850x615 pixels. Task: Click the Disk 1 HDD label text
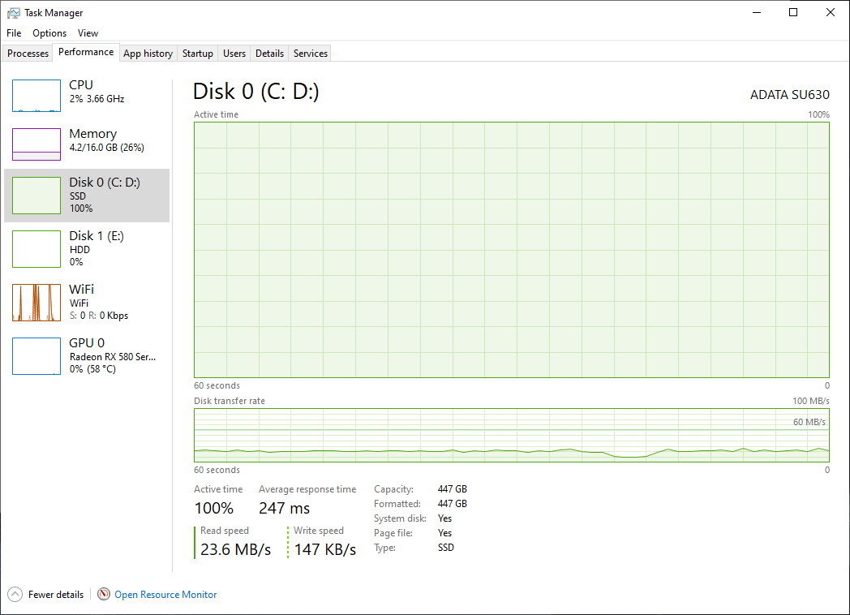(x=79, y=249)
